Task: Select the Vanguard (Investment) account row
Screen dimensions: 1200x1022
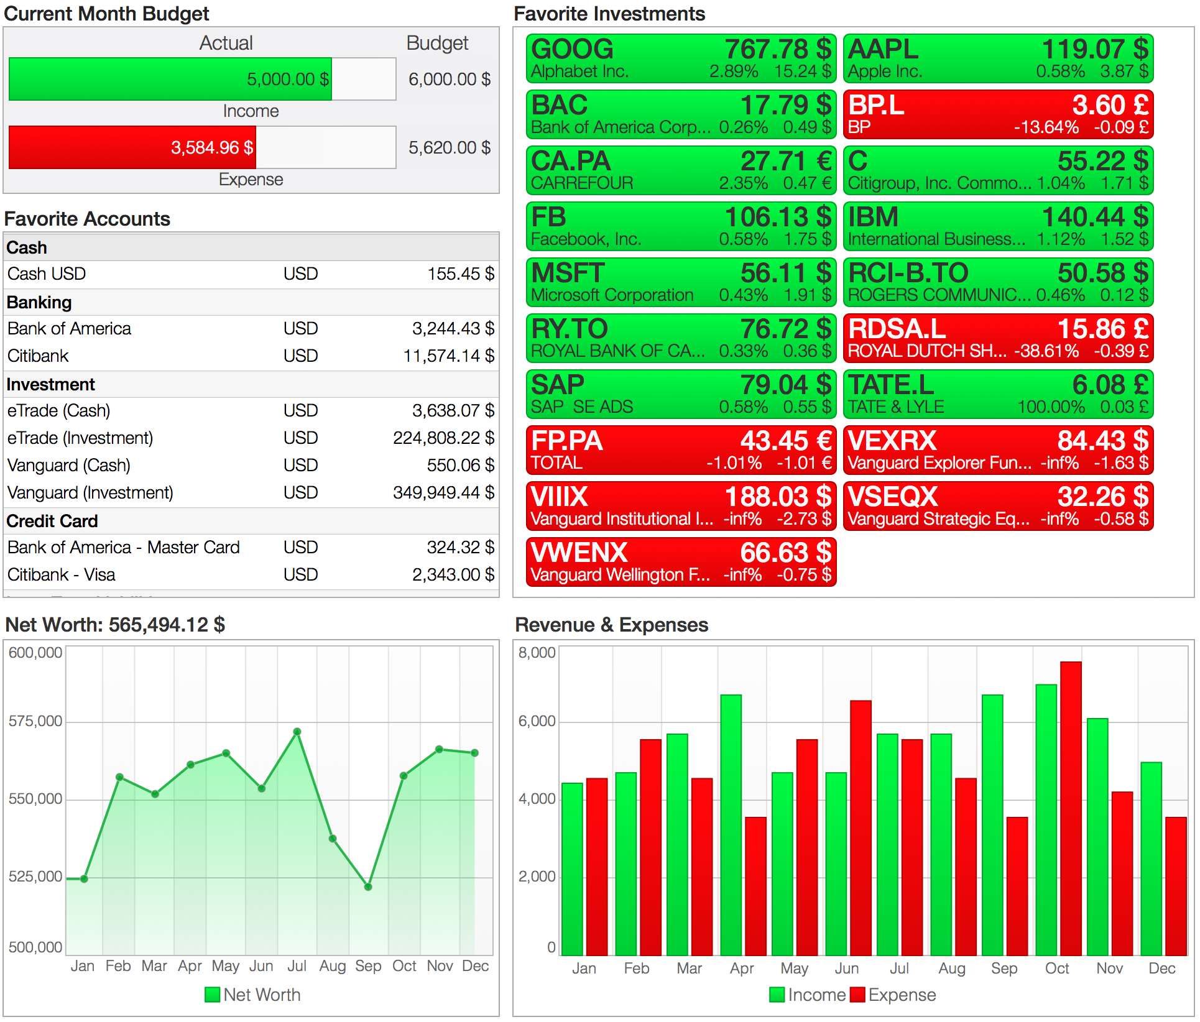Action: [251, 492]
